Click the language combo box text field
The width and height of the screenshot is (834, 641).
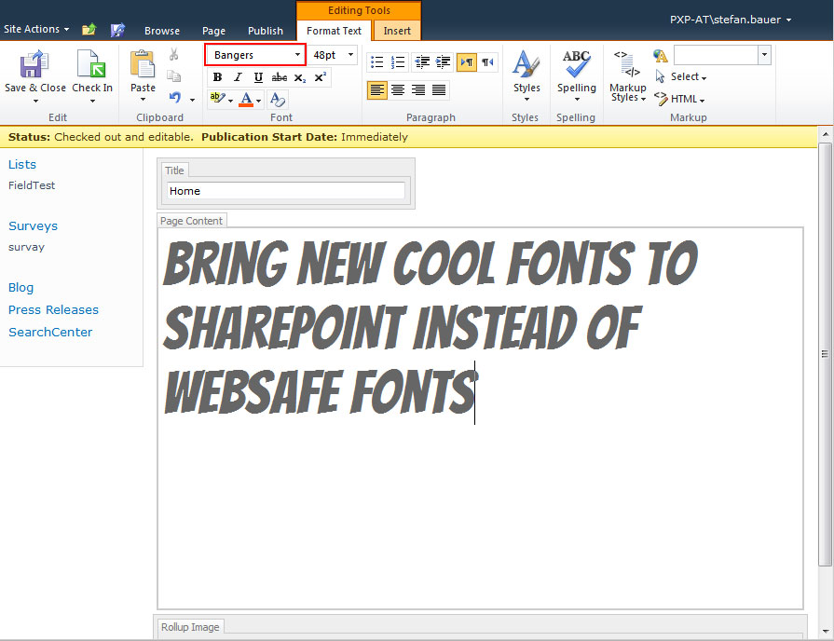pyautogui.click(x=716, y=55)
